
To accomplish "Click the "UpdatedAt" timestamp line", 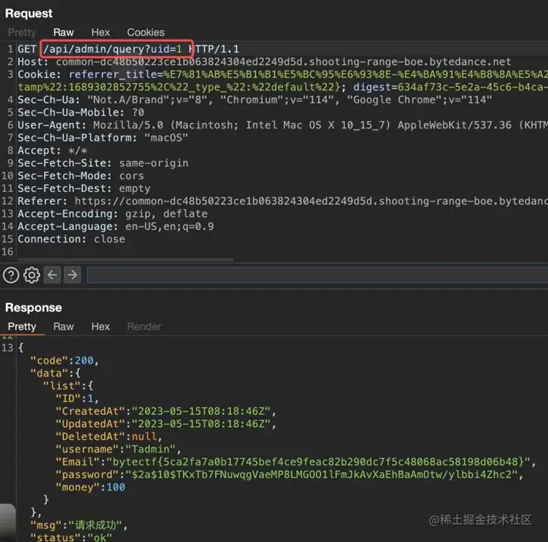I will tap(166, 423).
